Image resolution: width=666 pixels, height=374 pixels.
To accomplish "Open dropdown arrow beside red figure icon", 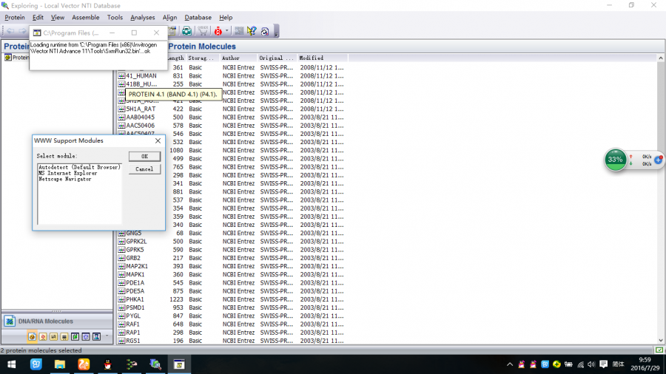I will 227,31.
